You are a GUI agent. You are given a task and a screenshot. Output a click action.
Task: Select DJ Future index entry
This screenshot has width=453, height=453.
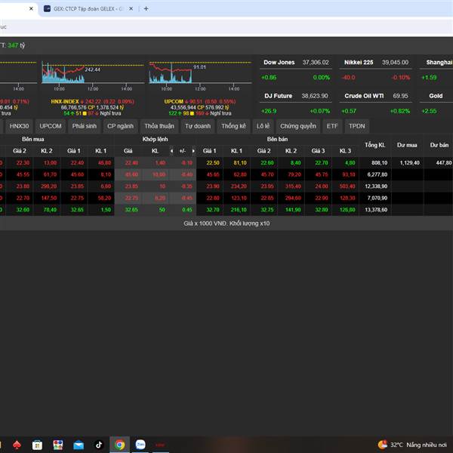(x=278, y=96)
